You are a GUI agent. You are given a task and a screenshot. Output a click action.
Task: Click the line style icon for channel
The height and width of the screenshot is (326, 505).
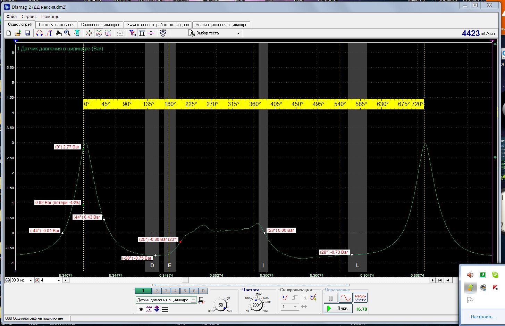pos(165,309)
